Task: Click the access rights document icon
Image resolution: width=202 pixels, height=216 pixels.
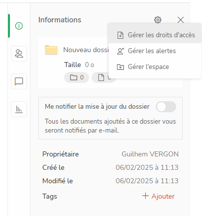Action: coord(120,35)
